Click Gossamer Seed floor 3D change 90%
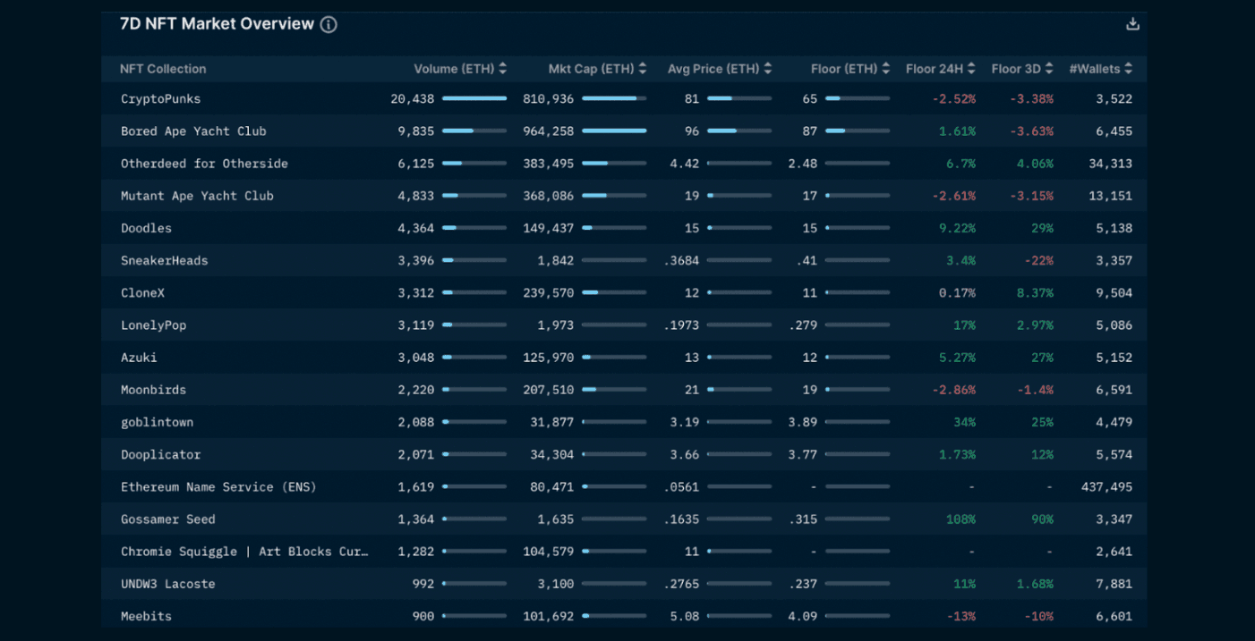The width and height of the screenshot is (1255, 641). point(1042,519)
